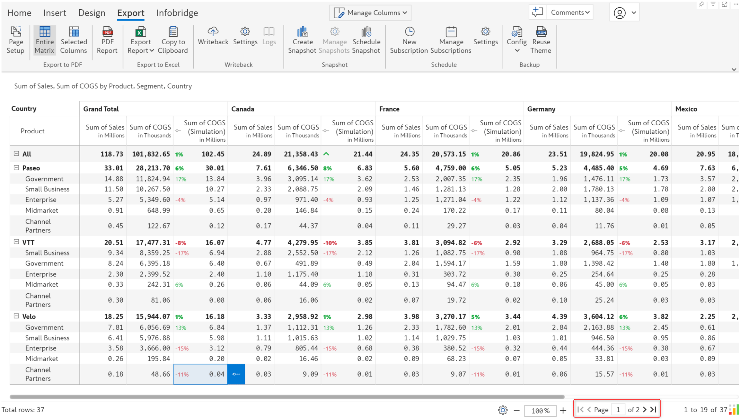Click New Subscription clock icon
The width and height of the screenshot is (740, 419).
tap(410, 31)
